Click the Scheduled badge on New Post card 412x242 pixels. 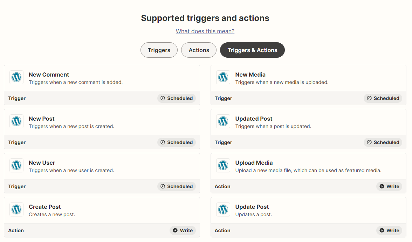tap(177, 142)
